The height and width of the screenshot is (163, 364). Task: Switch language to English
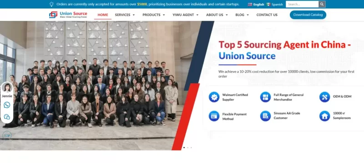[258, 5]
